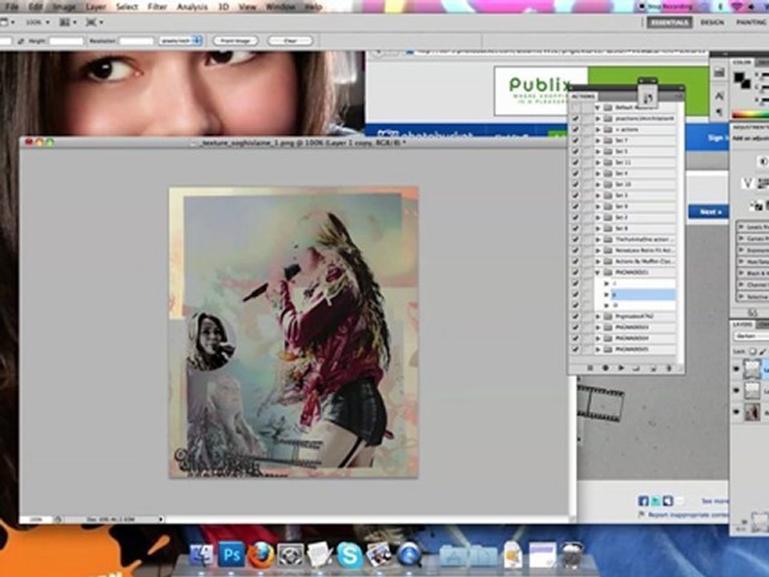The image size is (769, 577).
Task: Create new action set folder icon
Action: pyautogui.click(x=637, y=368)
